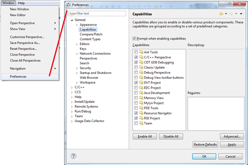The height and width of the screenshot is (165, 248).
Task: Click the Ant Tools folder icon
Action: tap(141, 52)
